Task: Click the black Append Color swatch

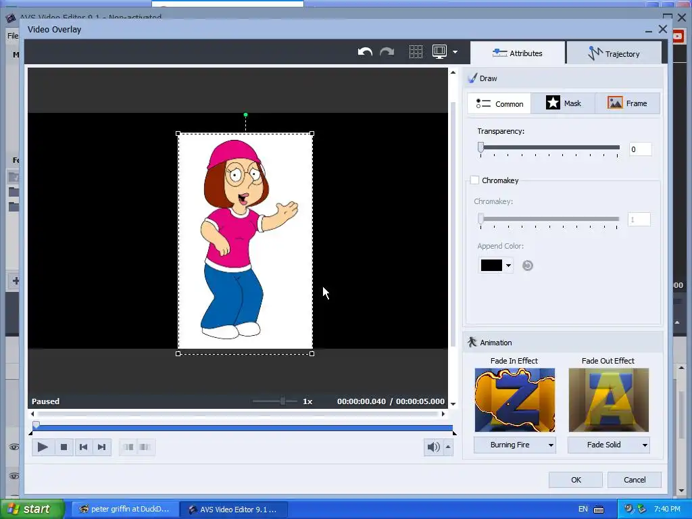Action: pyautogui.click(x=491, y=265)
